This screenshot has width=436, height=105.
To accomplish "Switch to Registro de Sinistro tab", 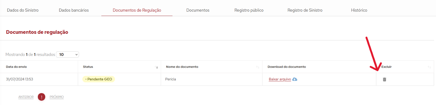I will (305, 10).
